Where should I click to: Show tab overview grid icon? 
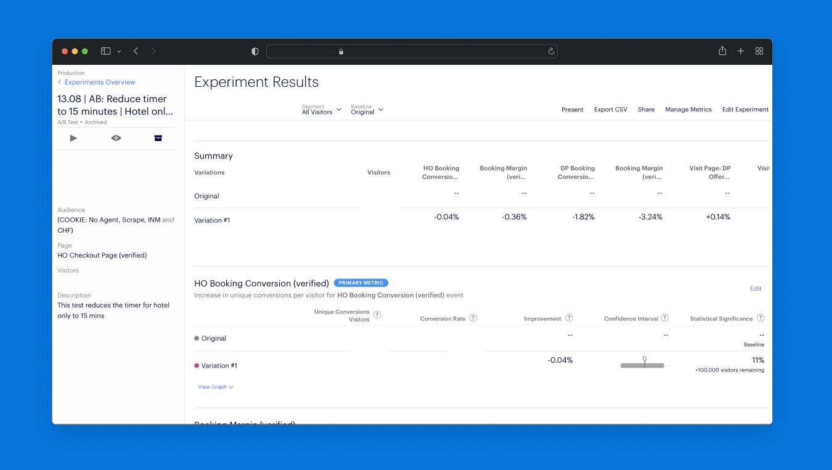tap(759, 51)
